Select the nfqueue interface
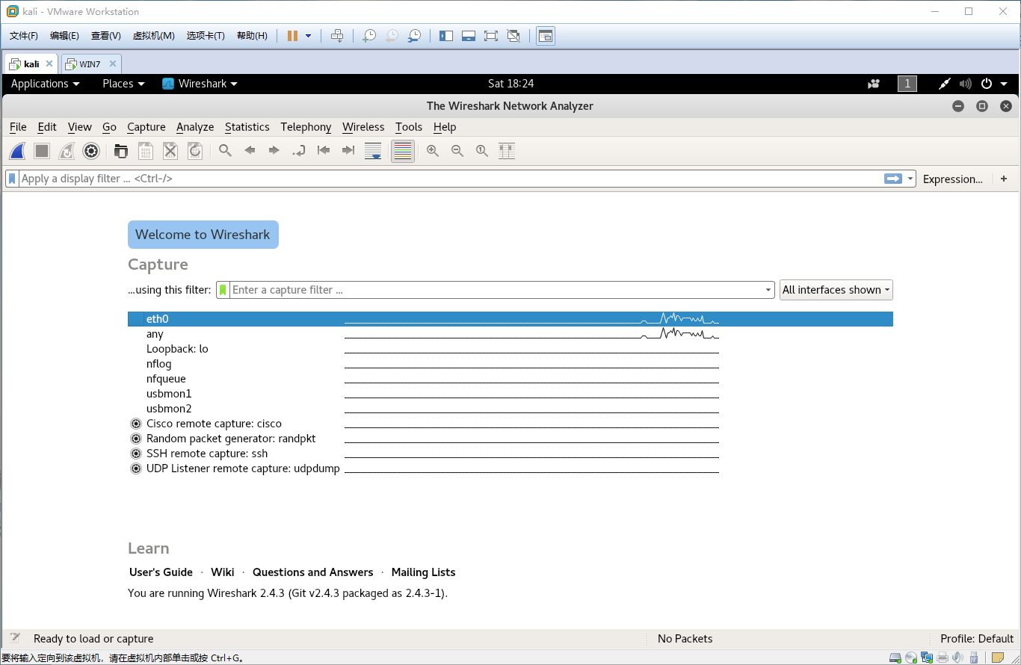 pyautogui.click(x=510, y=379)
